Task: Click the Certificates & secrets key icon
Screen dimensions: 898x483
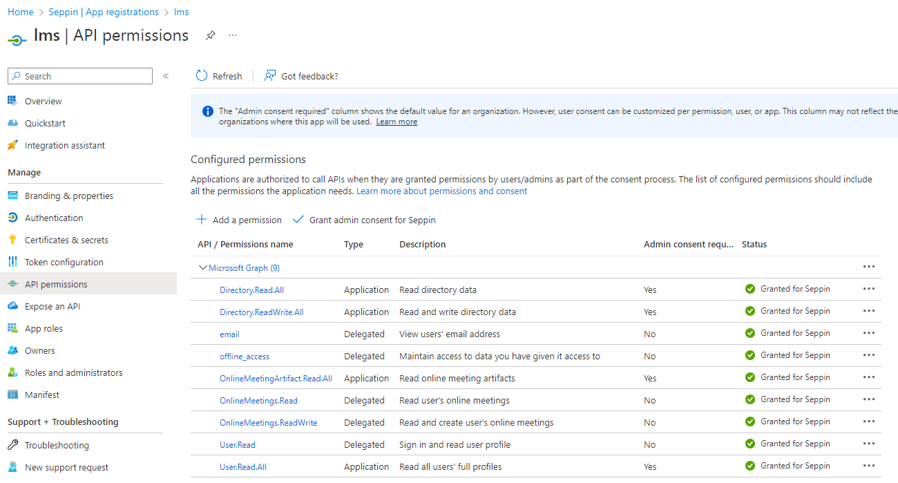Action: [x=12, y=240]
